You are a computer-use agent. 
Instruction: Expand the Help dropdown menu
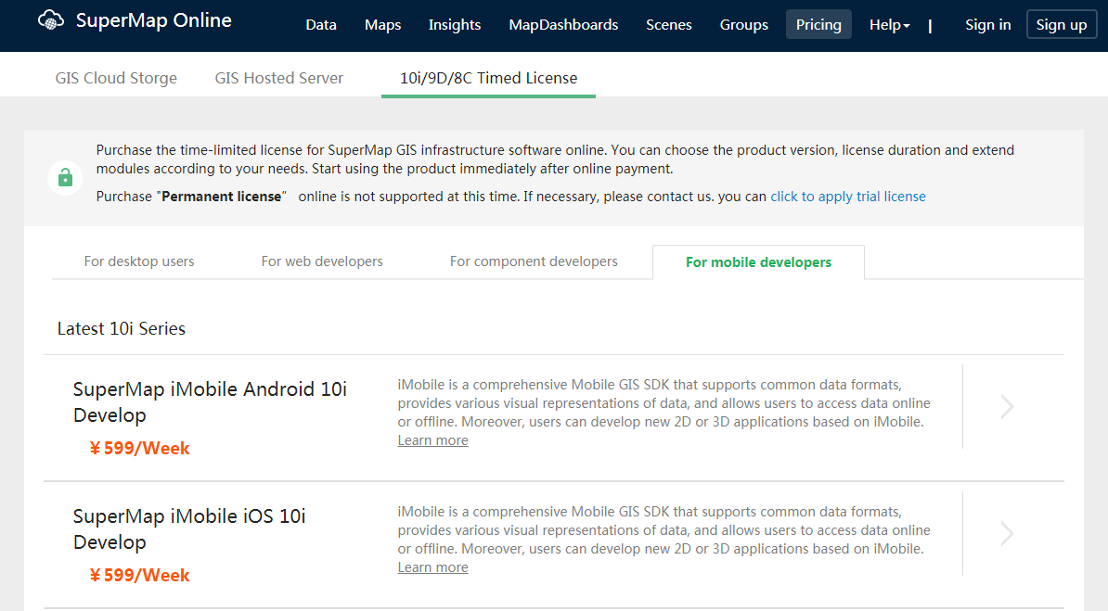pos(889,25)
